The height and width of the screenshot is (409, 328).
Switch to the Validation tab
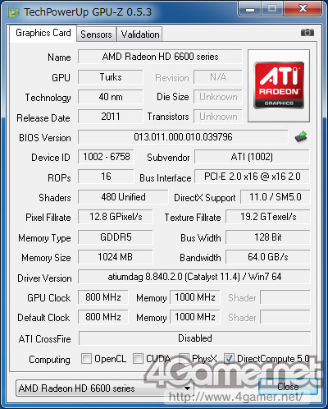coord(140,34)
